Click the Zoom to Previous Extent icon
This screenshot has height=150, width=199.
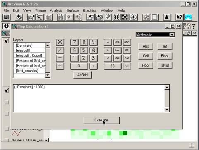134,17
